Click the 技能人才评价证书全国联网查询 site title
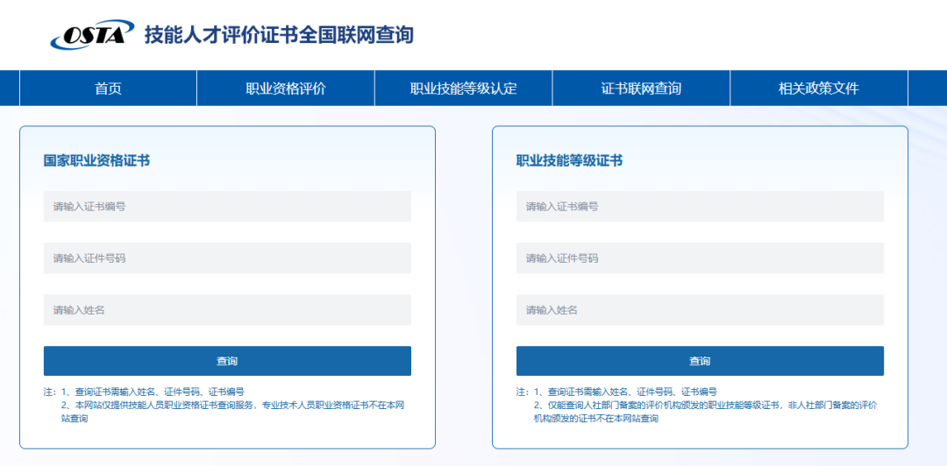This screenshot has height=466, width=947. coord(279,35)
